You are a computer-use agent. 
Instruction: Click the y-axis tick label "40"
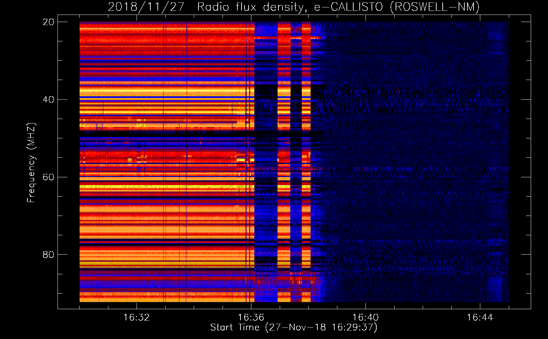[x=48, y=100]
